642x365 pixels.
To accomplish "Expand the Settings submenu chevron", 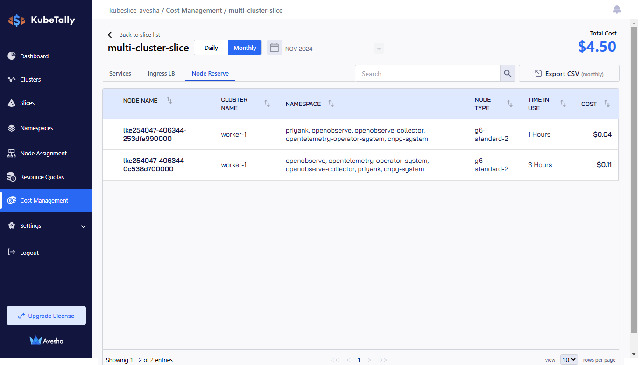I will coord(83,226).
